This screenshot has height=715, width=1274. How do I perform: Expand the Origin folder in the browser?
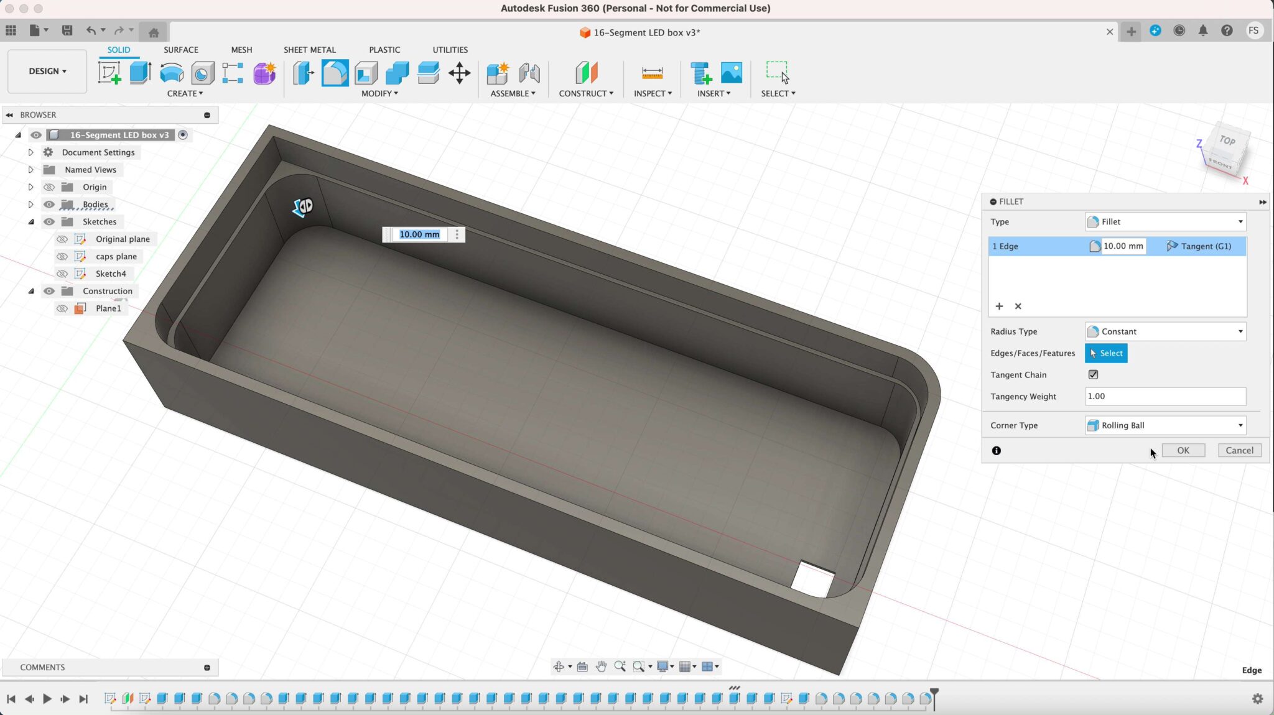(30, 187)
